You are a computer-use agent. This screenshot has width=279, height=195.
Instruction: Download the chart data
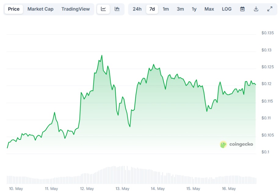click(256, 9)
